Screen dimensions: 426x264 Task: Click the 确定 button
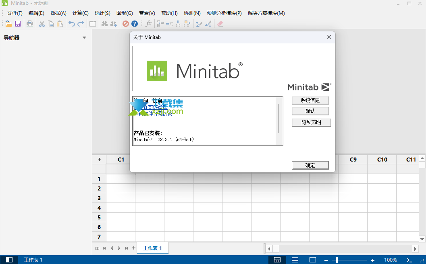coord(310,165)
